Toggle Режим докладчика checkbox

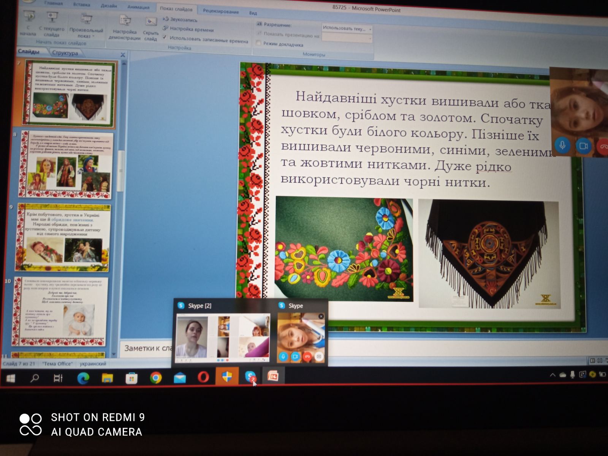258,43
